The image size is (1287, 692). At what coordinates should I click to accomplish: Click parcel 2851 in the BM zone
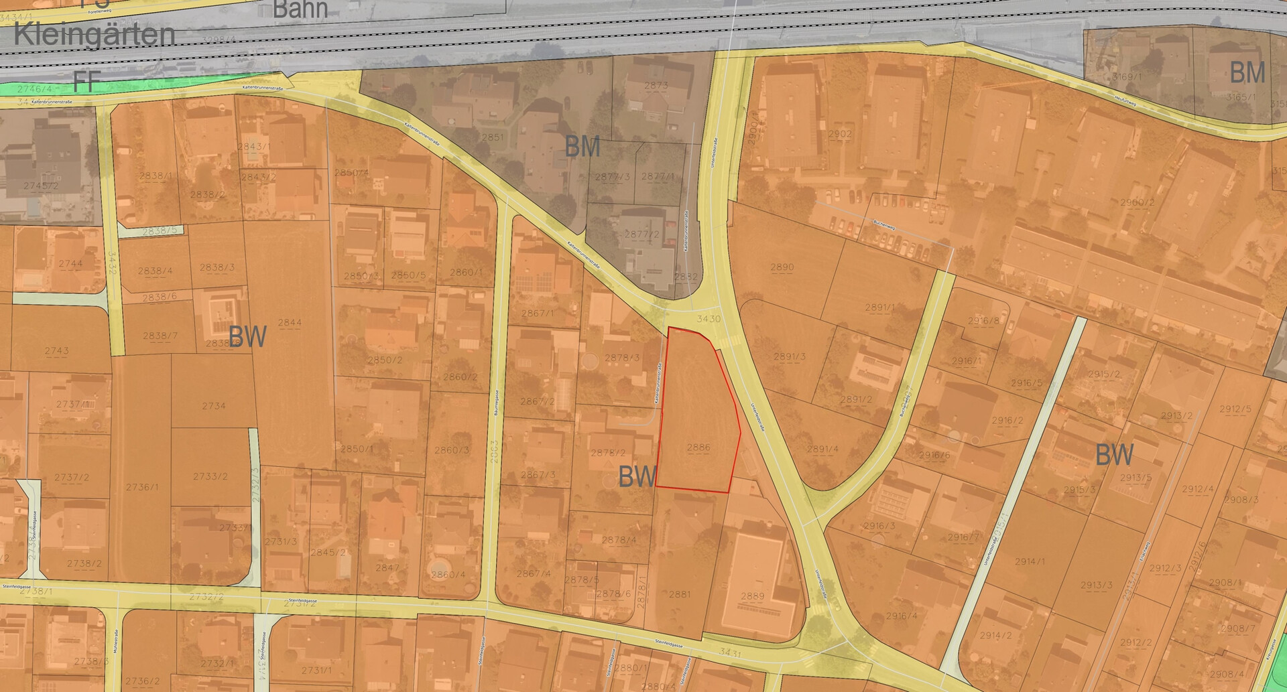(x=493, y=137)
